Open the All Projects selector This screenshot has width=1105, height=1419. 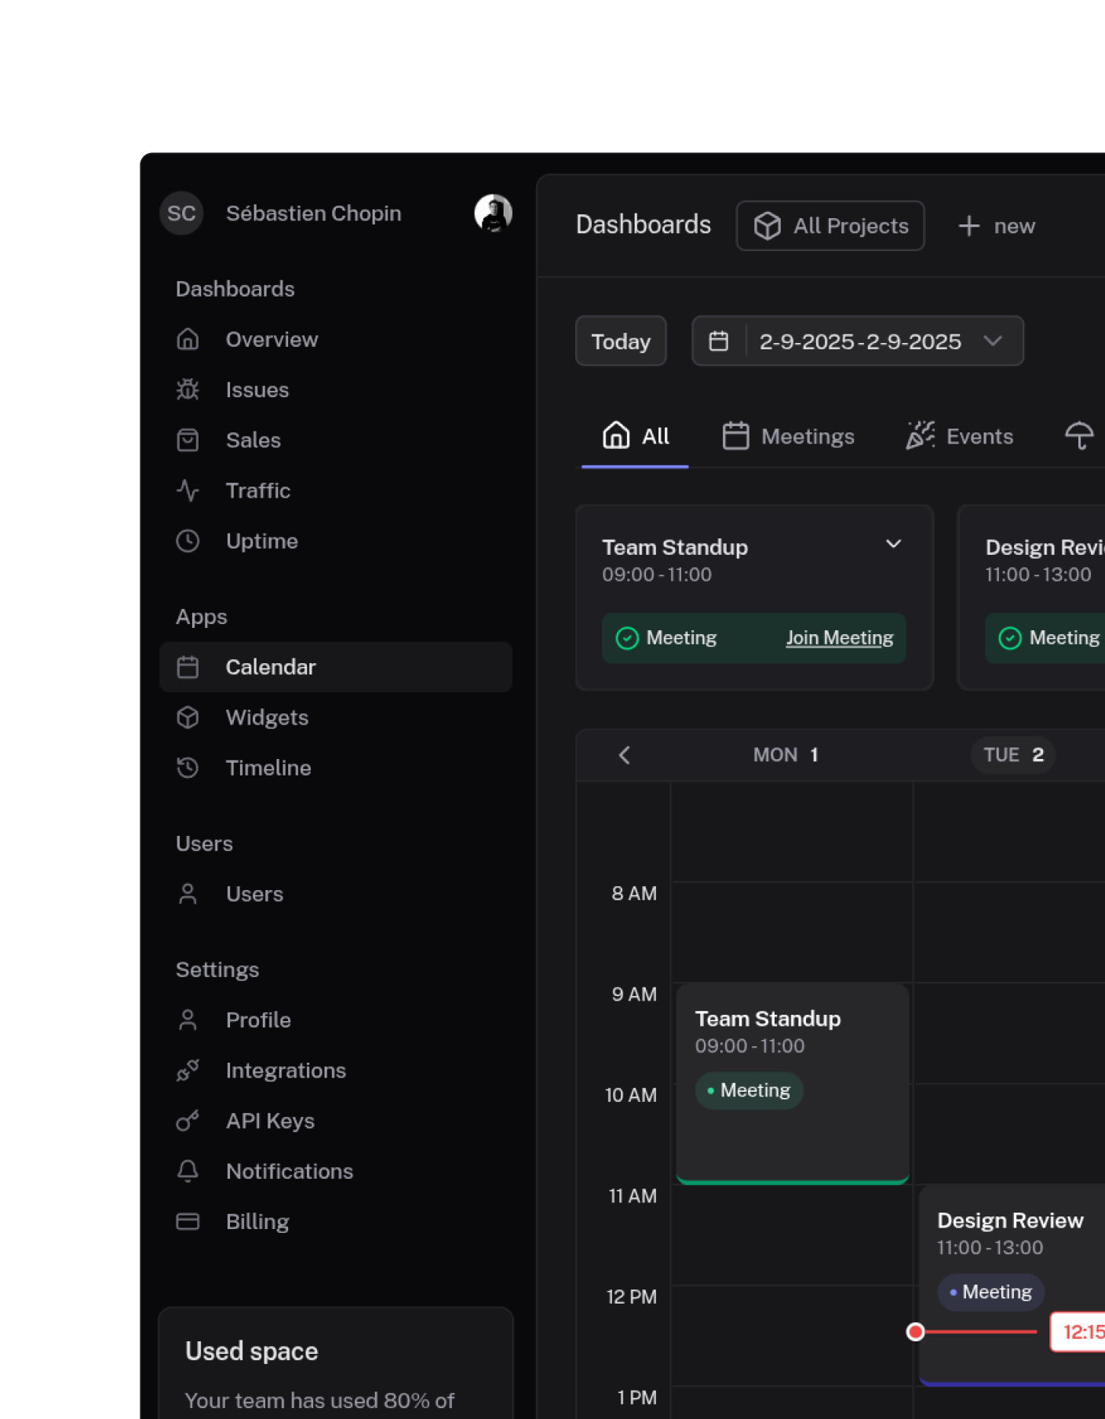[830, 226]
